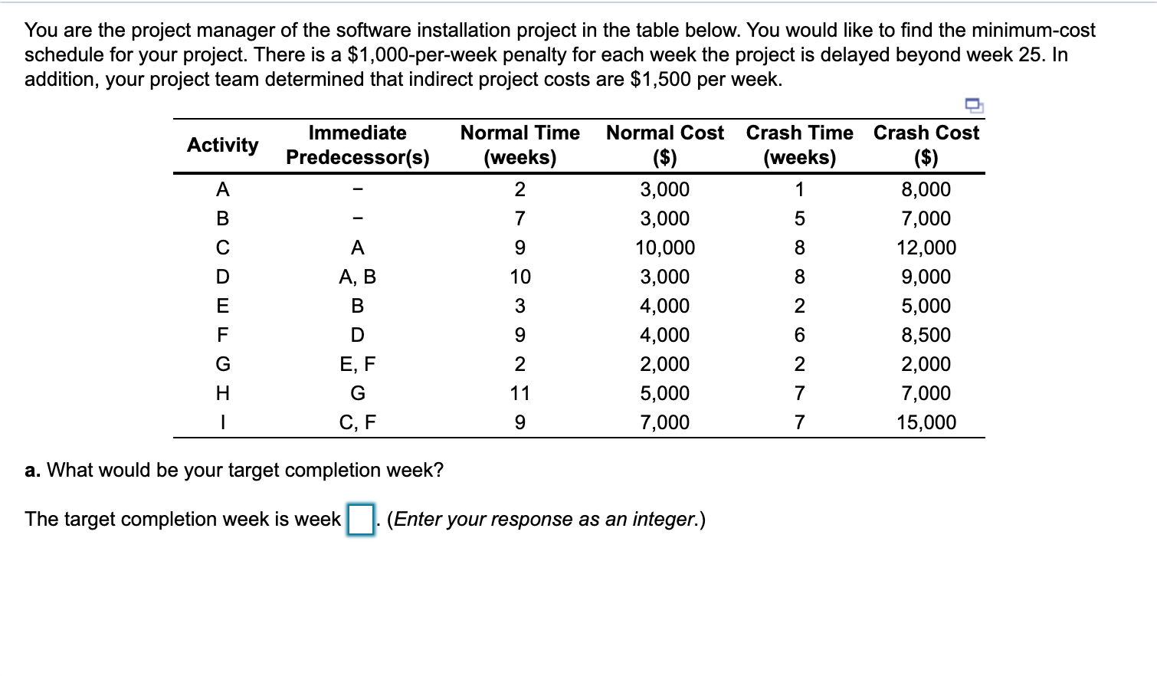Click Activity D's normal time of 10
The image size is (1157, 676).
[520, 277]
